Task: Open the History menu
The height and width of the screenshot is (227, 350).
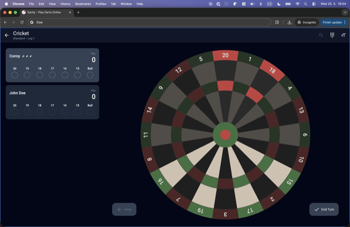Action: click(x=65, y=4)
